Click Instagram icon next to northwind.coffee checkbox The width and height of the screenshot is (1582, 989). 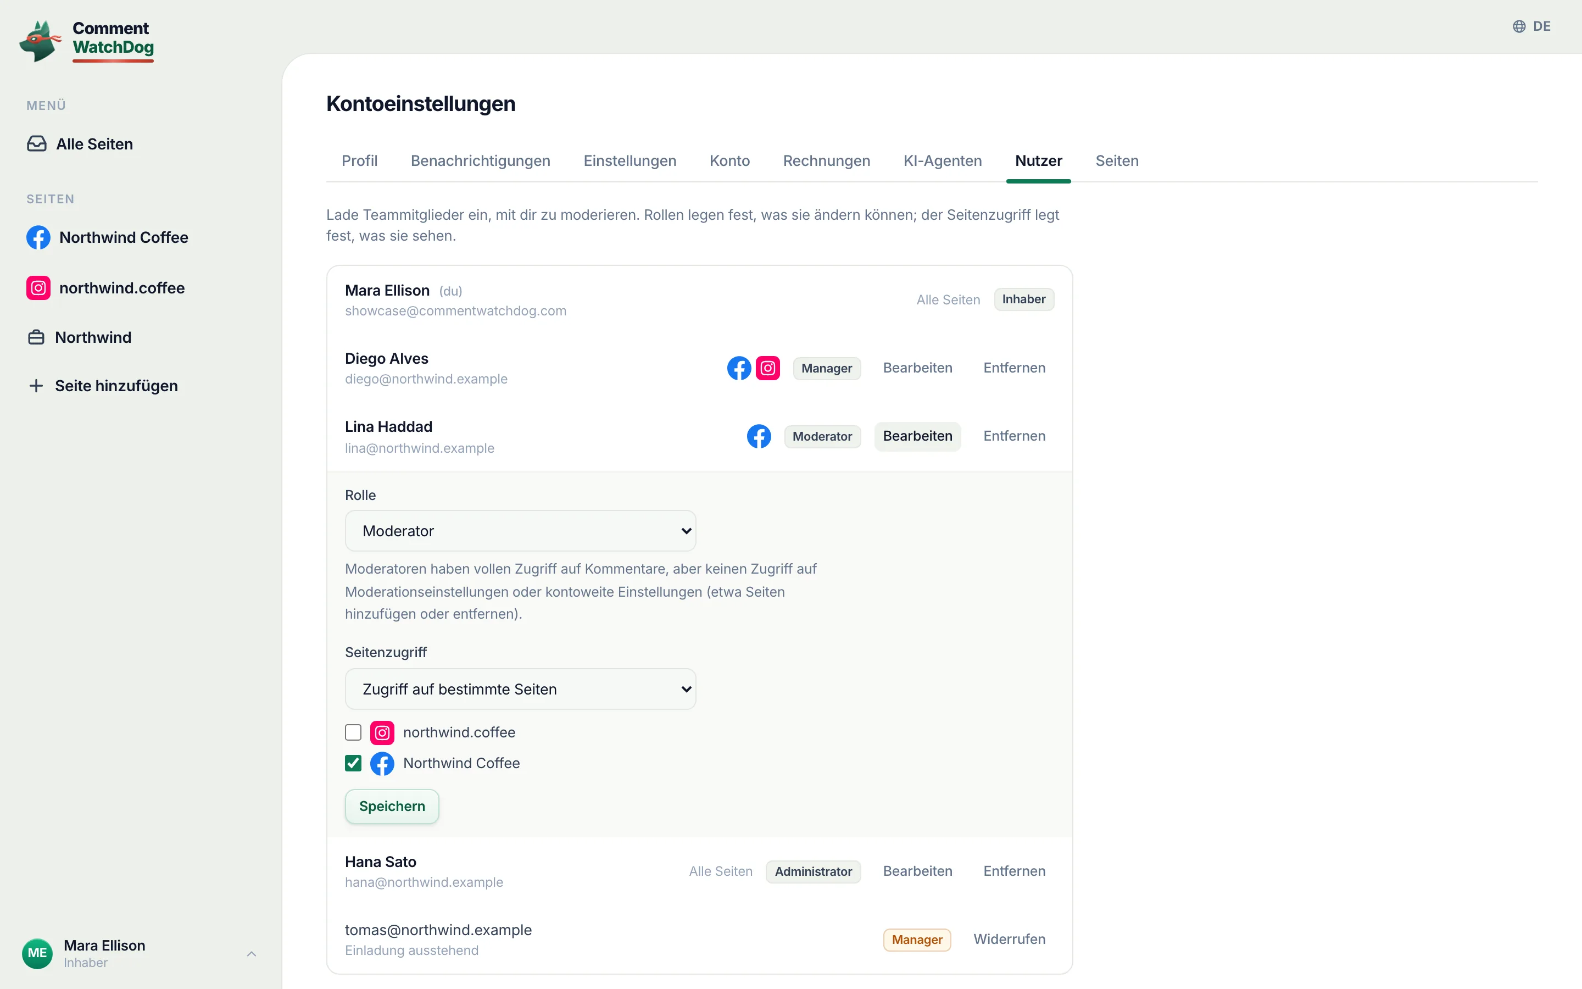pyautogui.click(x=382, y=732)
